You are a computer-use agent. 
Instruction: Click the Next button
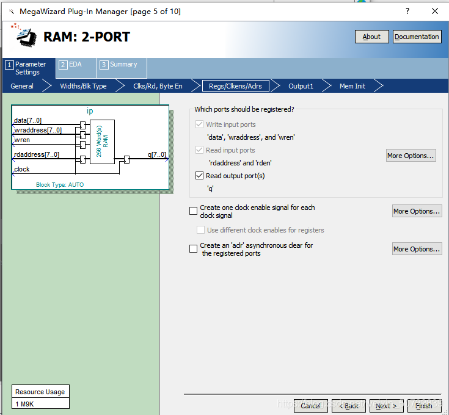tap(386, 406)
